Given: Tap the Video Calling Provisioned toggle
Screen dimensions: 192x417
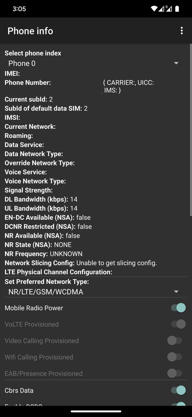Looking at the screenshot, I should pos(175,340).
